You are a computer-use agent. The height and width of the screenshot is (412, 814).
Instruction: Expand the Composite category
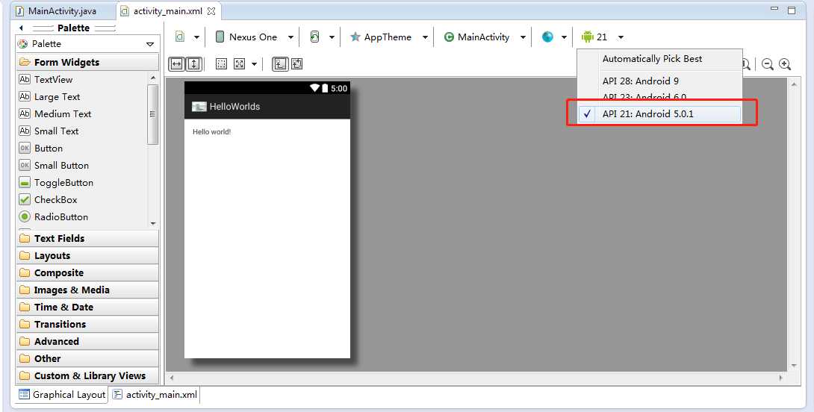click(x=87, y=272)
